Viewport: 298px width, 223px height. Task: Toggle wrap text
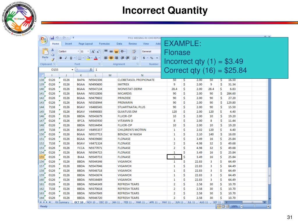point(134,51)
